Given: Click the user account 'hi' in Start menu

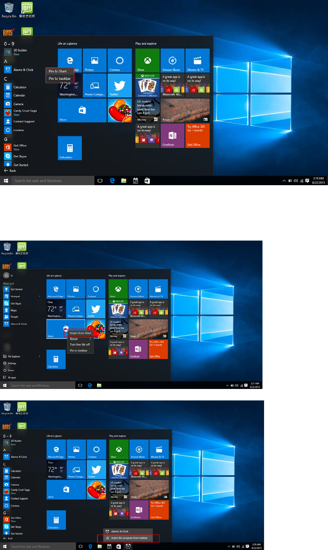Looking at the screenshot, I should pyautogui.click(x=7, y=275).
